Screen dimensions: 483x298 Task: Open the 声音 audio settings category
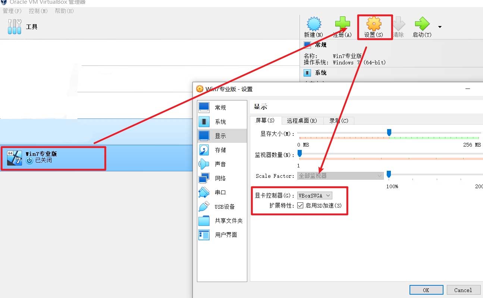[222, 164]
